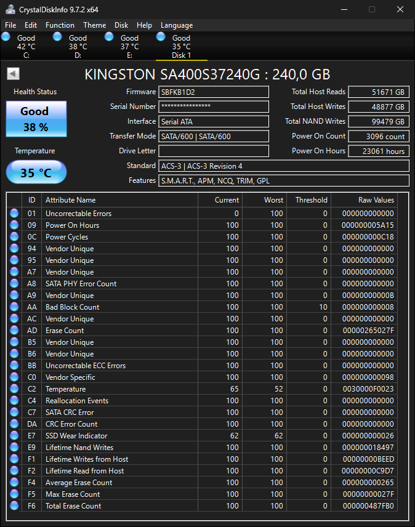The height and width of the screenshot is (527, 415).
Task: Click status orb for Uncorrectable ECC Errors
Action: tap(14, 365)
